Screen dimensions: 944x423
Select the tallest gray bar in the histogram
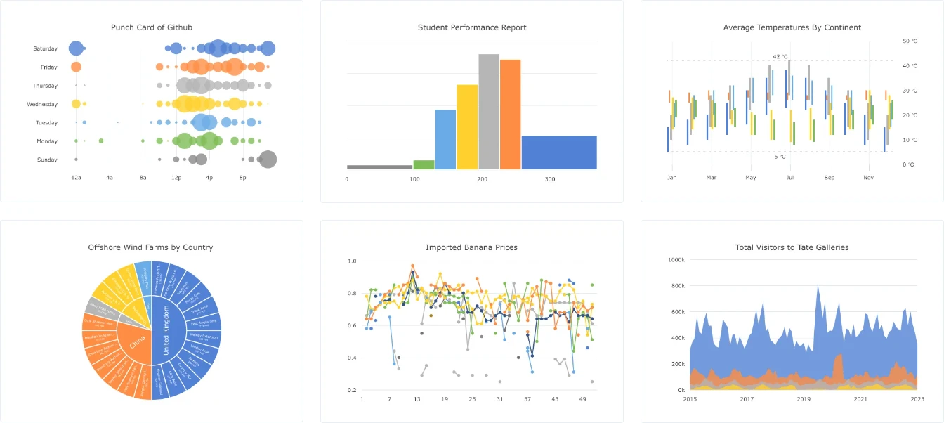(489, 112)
